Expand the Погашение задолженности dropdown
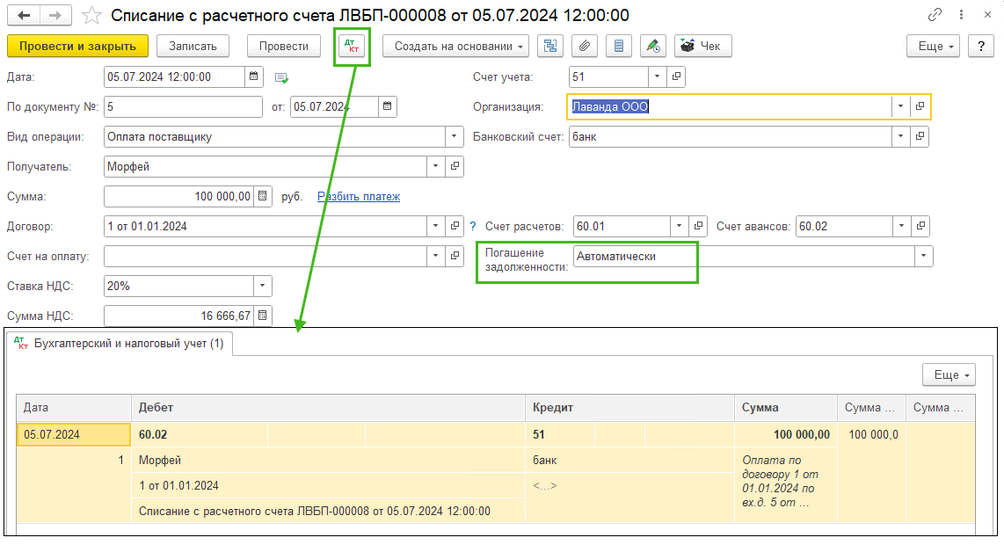Image resolution: width=1004 pixels, height=545 pixels. (x=923, y=256)
